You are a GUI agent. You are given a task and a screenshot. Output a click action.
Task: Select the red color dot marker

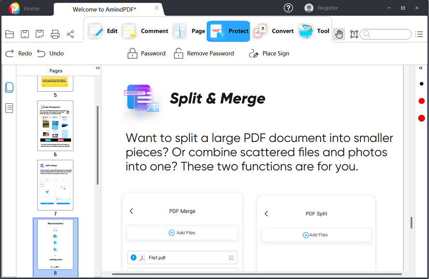421,101
